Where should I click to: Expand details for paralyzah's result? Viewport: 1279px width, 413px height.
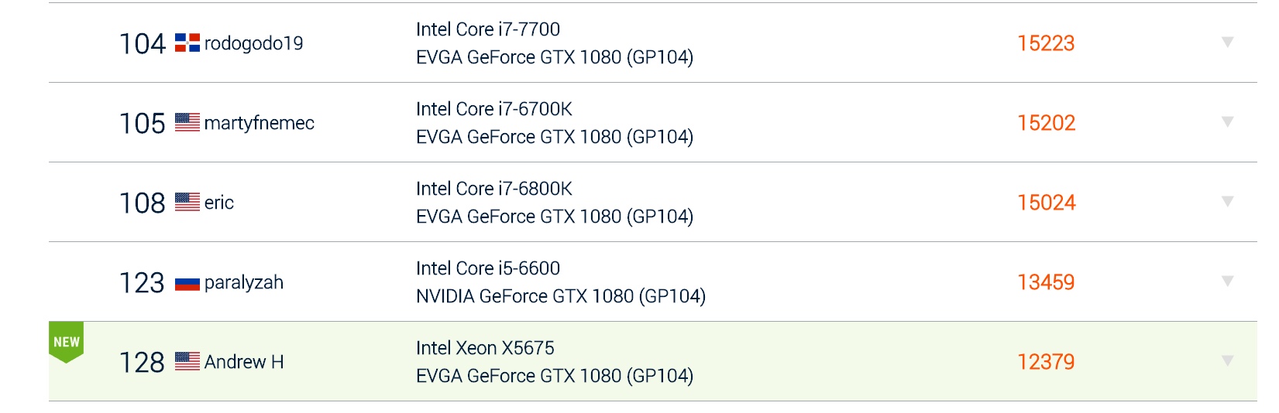point(1227,281)
